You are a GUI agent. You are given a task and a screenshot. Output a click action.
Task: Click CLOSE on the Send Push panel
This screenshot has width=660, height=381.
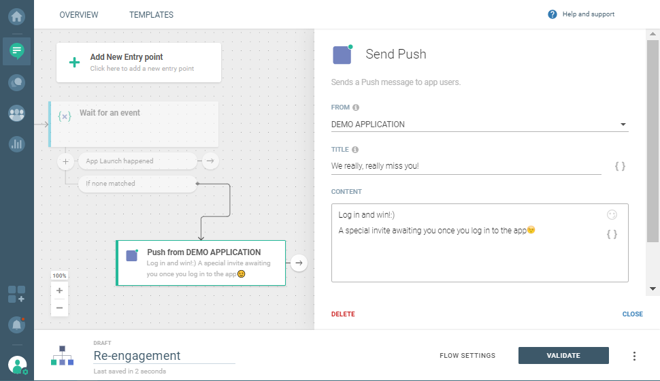point(632,314)
